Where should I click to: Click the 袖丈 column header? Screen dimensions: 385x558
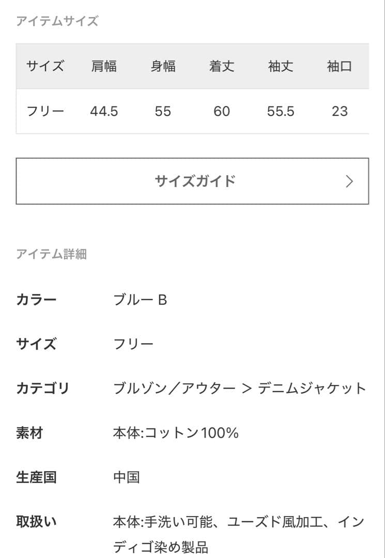pos(281,66)
